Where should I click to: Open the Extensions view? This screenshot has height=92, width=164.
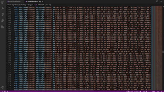click(3, 26)
